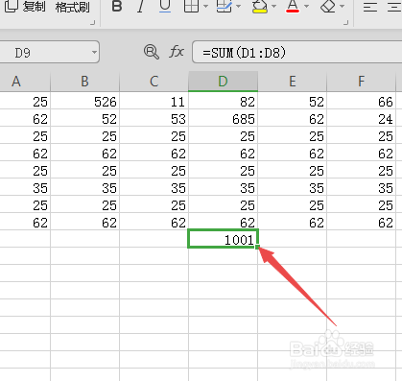
Task: Select cell E1 containing 52
Action: [x=292, y=101]
